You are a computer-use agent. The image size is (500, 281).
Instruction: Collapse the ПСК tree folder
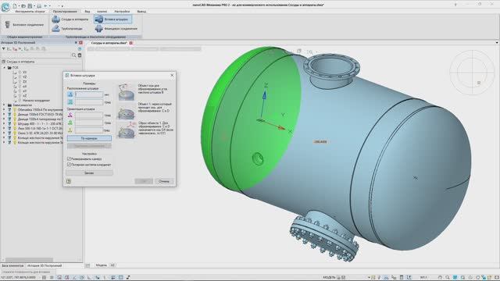[5, 68]
